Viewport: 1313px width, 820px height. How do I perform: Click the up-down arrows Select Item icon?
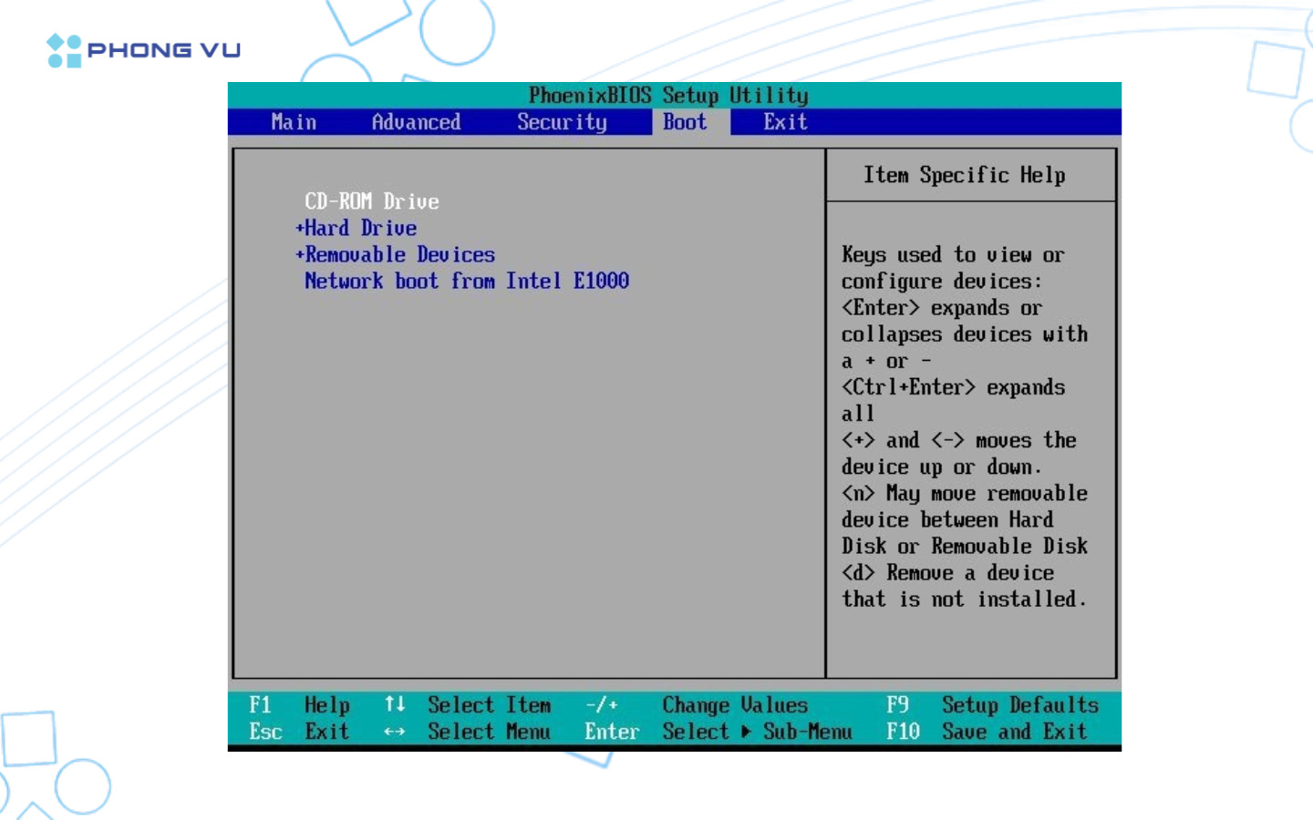[394, 704]
